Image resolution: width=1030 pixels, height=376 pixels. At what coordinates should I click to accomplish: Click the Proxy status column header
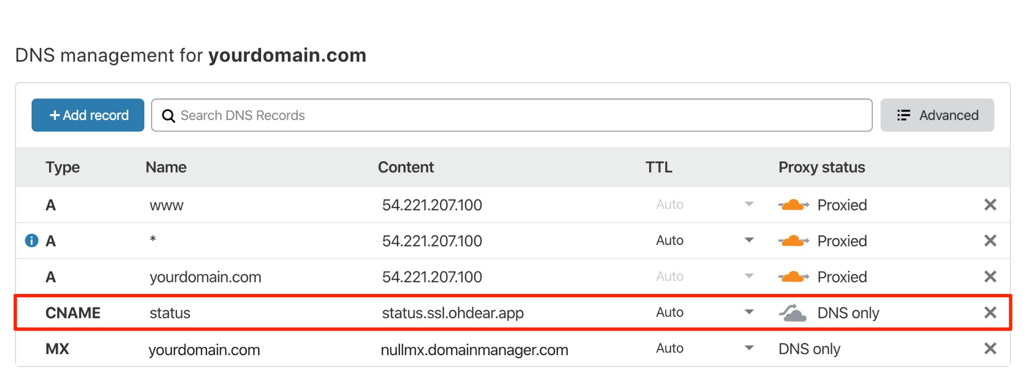tap(821, 168)
